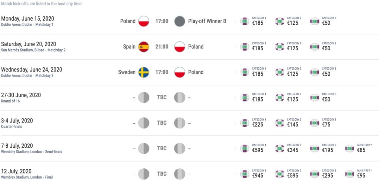Screen dimensions: 379x181
Task: Click left chevron in Poland vs Play-off Winner row
Action: [x=235, y=21]
